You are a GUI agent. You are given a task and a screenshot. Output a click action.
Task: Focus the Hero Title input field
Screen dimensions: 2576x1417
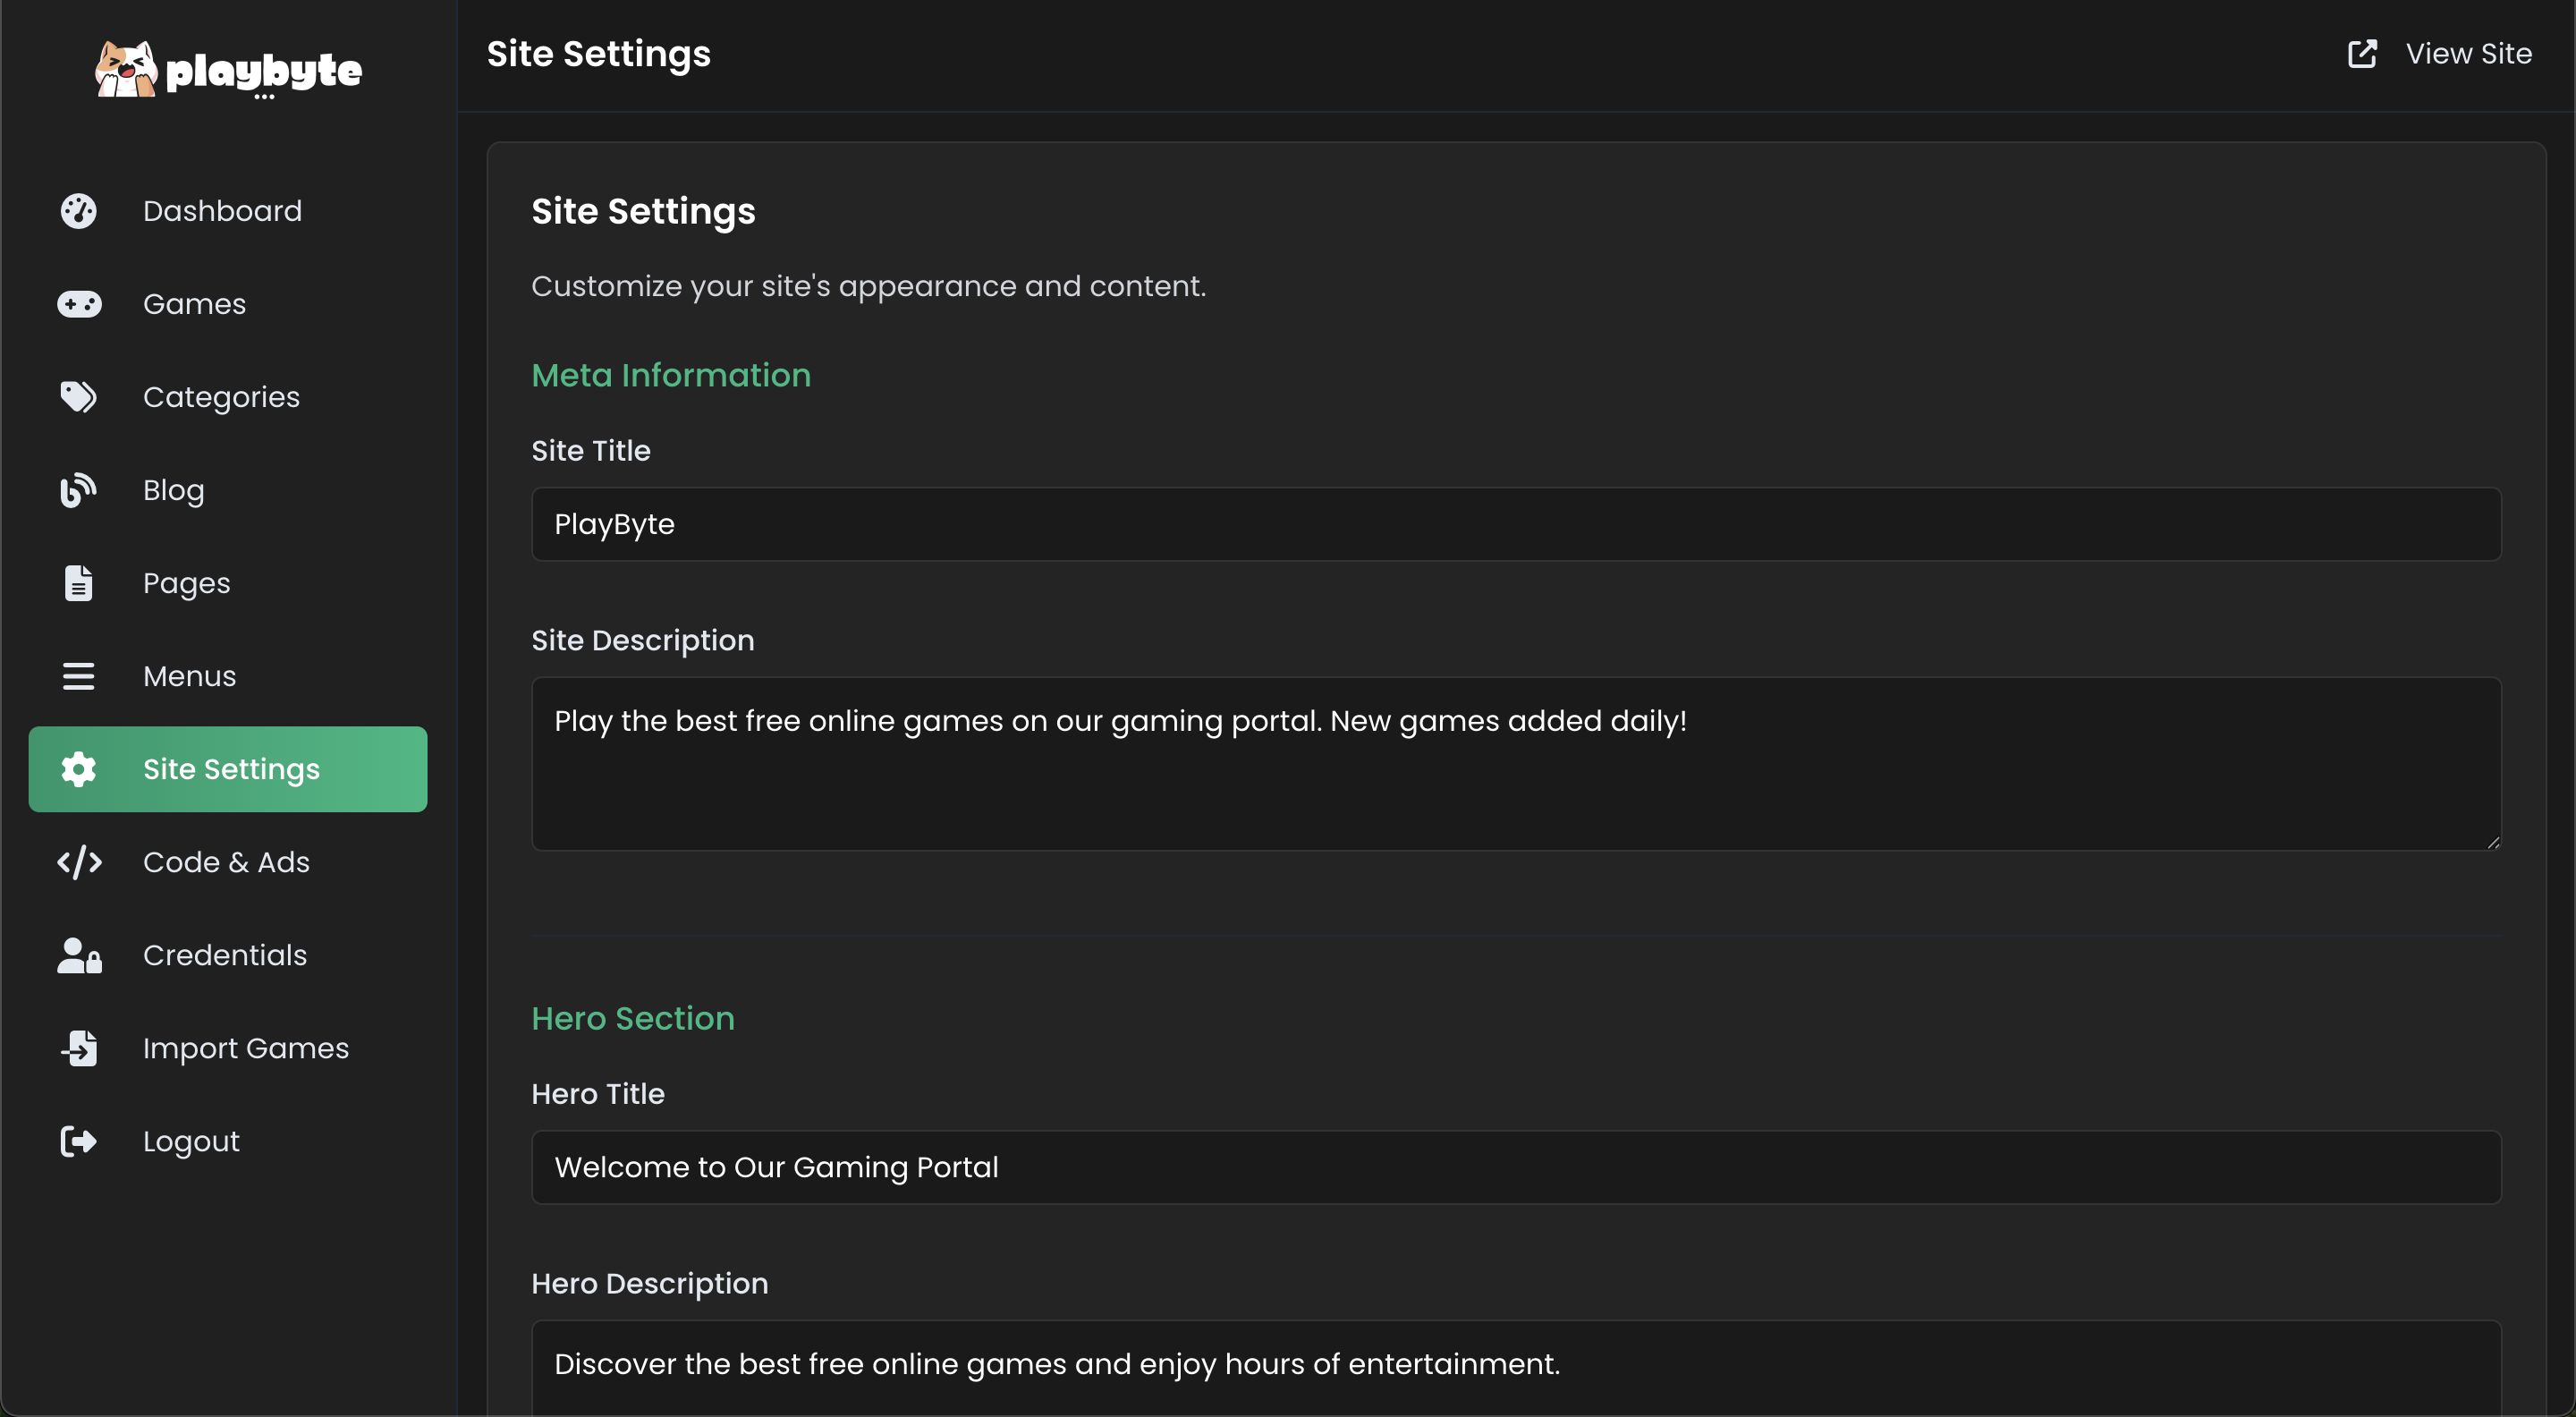point(1516,1167)
